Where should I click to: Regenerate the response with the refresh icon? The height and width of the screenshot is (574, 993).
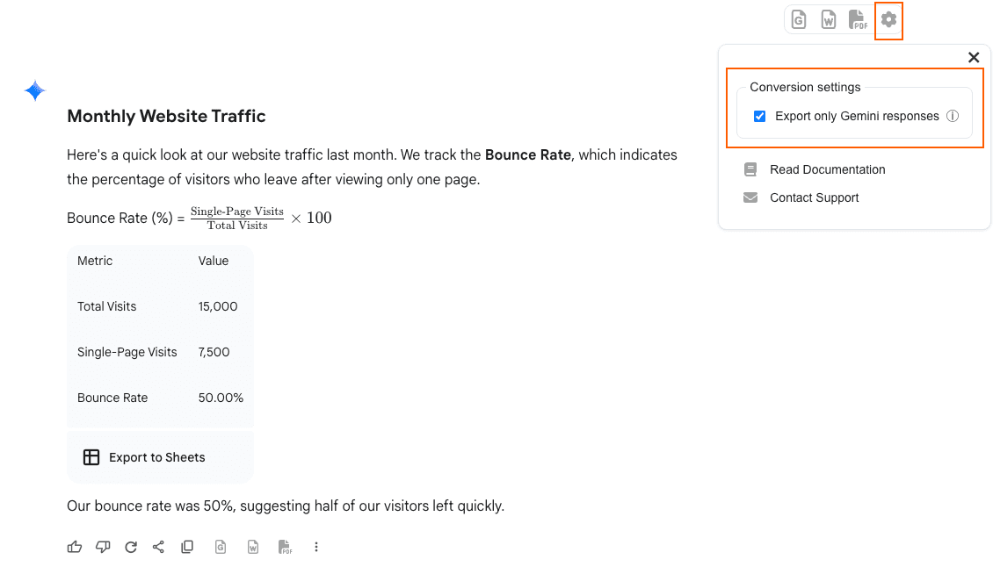[x=131, y=547]
